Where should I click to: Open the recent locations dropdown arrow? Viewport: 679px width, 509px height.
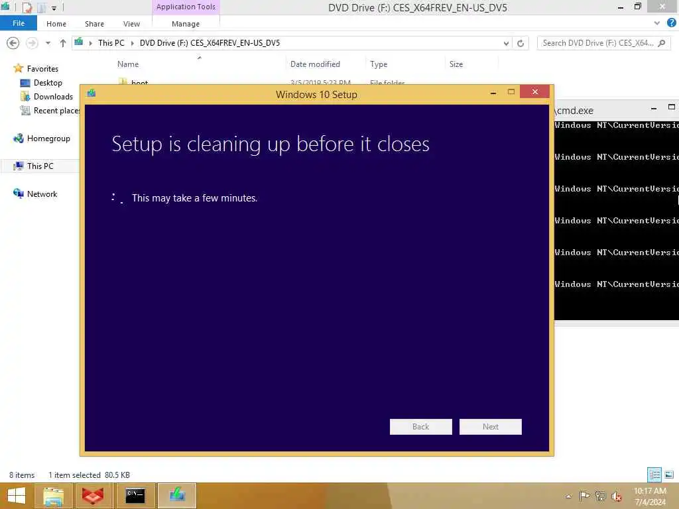[48, 43]
